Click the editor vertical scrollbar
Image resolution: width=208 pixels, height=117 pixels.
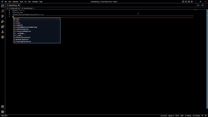coord(207,59)
